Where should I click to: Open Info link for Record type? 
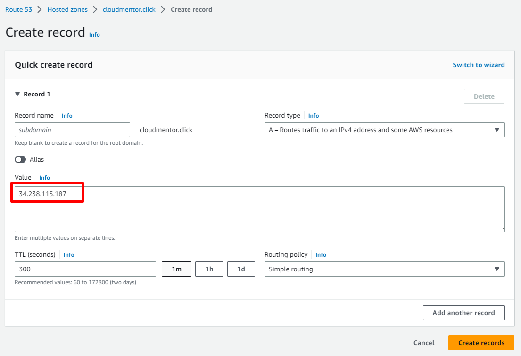click(x=314, y=116)
